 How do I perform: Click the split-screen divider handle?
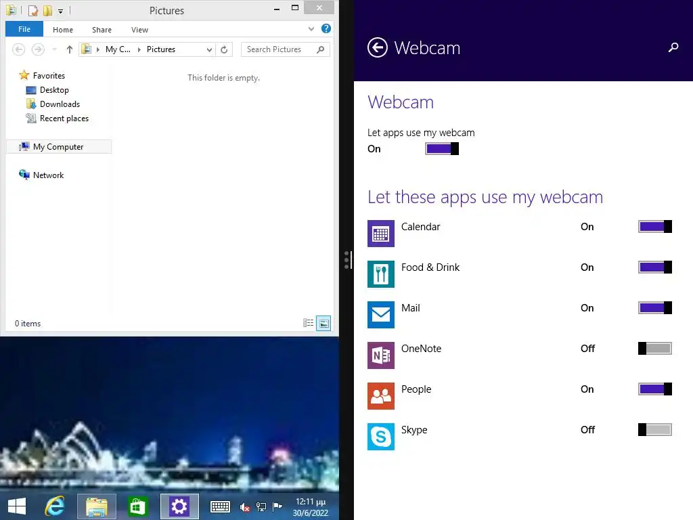(x=347, y=260)
